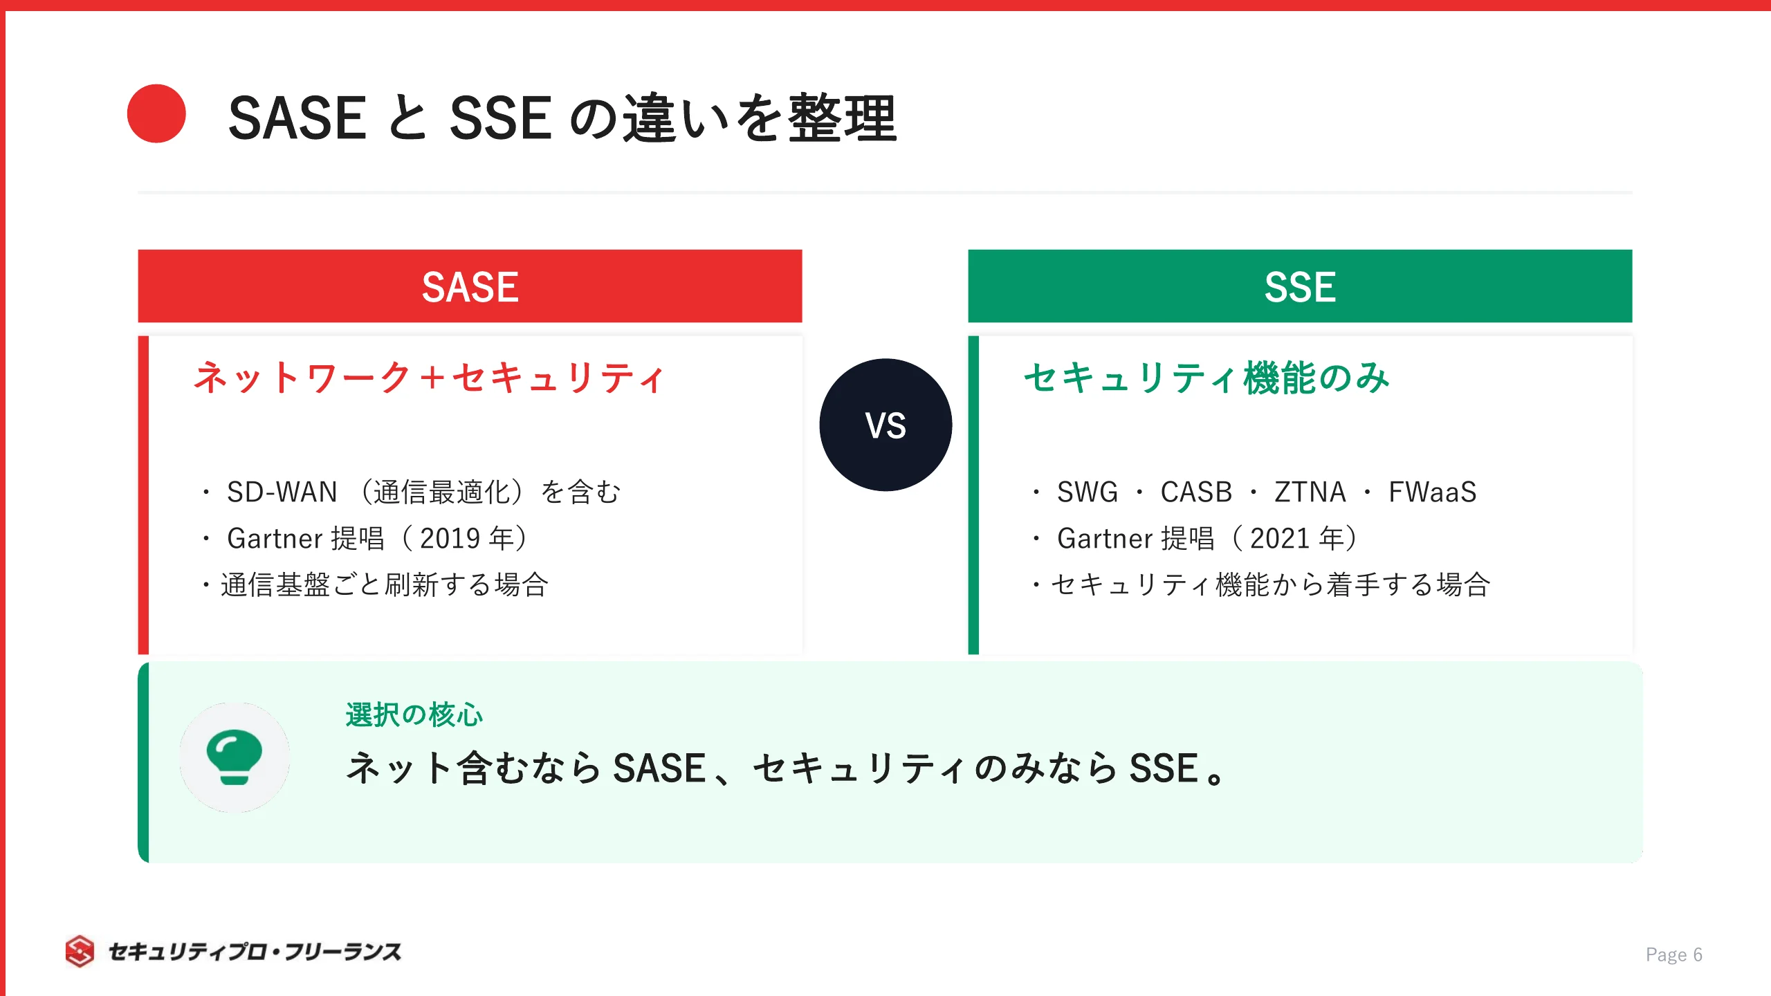Image resolution: width=1771 pixels, height=996 pixels.
Task: Click the dark VS circle badge
Action: click(885, 425)
